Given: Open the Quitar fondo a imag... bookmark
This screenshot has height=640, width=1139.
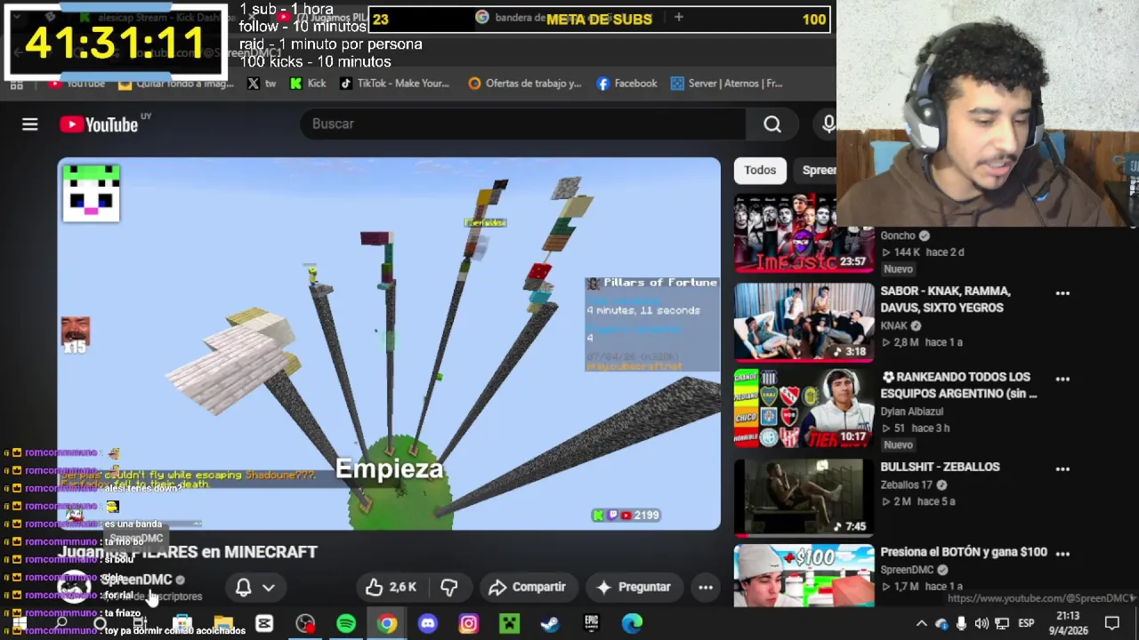Looking at the screenshot, I should point(175,84).
